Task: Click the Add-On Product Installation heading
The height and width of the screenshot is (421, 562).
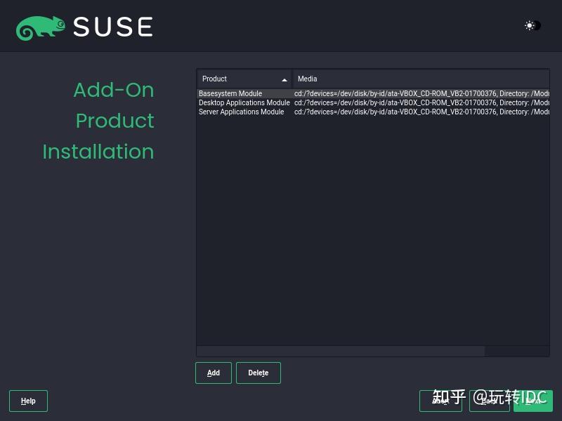Action: pos(98,121)
